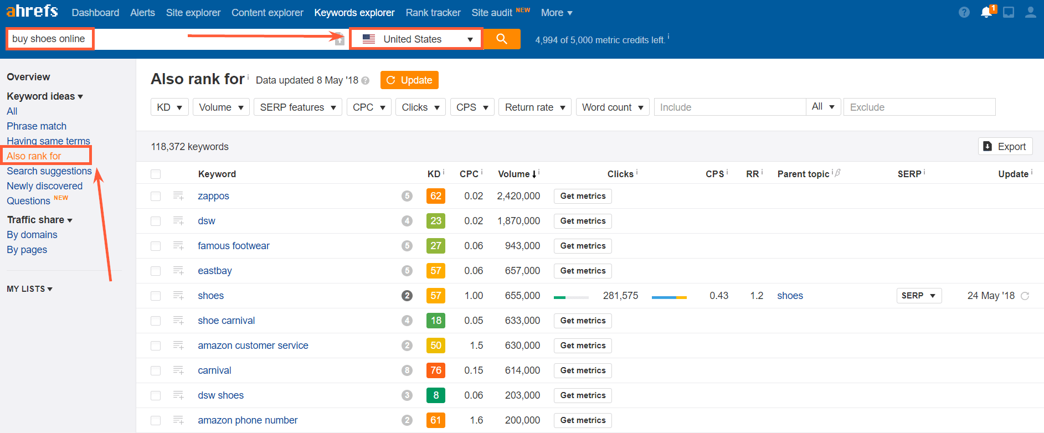Add amazon customer service to a list
Image resolution: width=1044 pixels, height=433 pixels.
click(x=178, y=346)
